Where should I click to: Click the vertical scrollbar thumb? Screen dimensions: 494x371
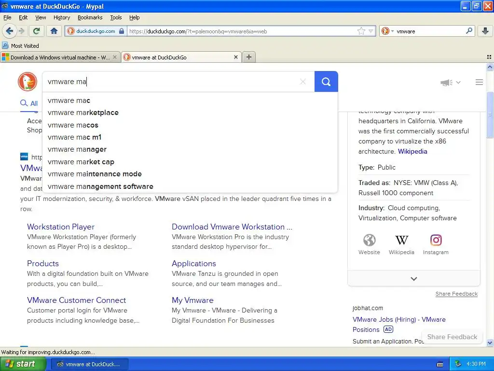(490, 114)
